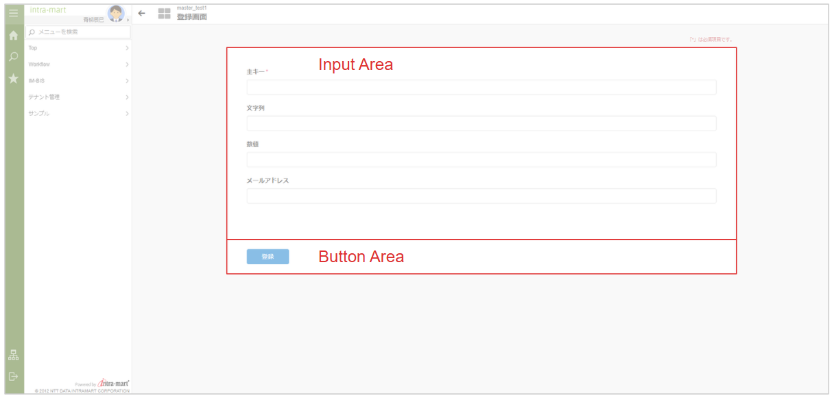832x396 pixels.
Task: Click the logout icon at sidebar bottom
Action: (x=13, y=376)
